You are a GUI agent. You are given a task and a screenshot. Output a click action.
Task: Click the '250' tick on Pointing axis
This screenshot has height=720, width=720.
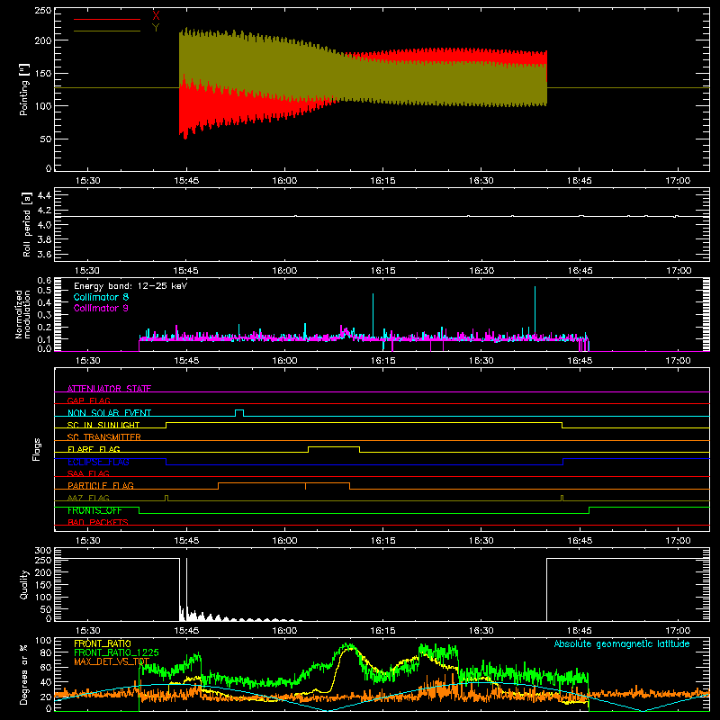point(43,11)
